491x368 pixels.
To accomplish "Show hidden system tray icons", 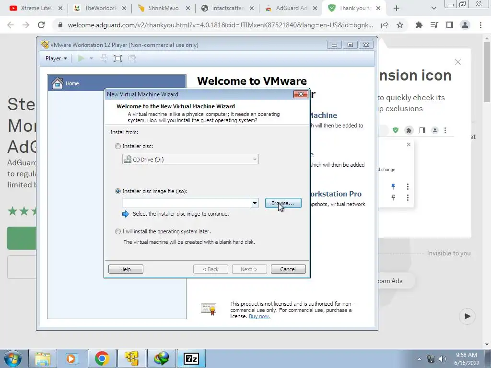I will tap(419, 359).
